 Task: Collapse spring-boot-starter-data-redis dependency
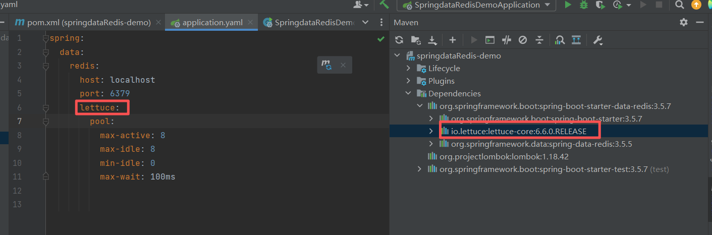coord(420,106)
